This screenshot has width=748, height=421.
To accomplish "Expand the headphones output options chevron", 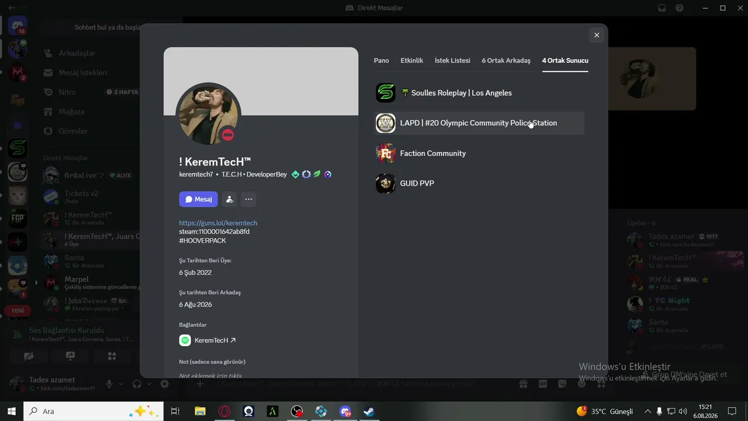I will [149, 384].
